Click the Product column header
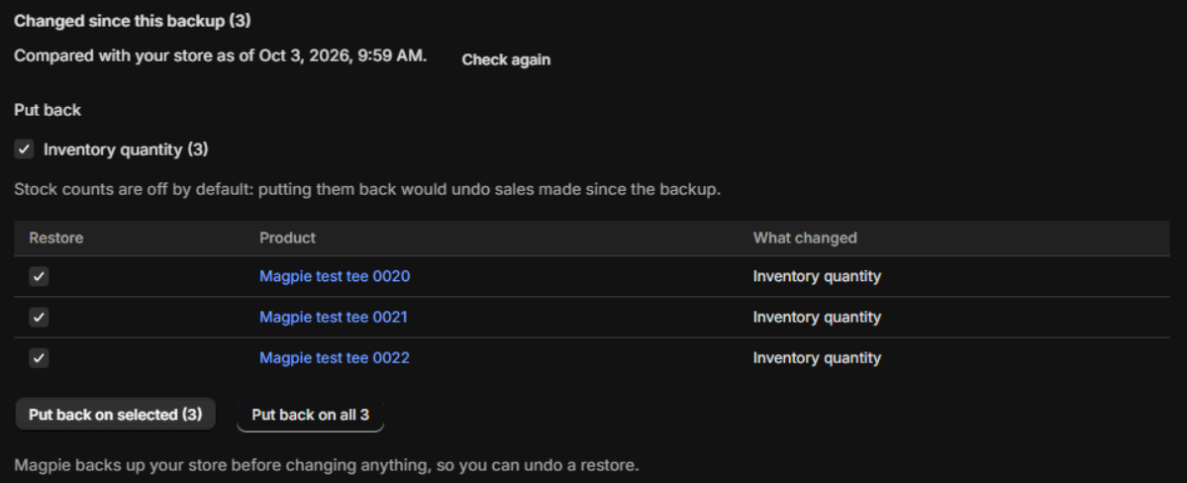1187x483 pixels. pyautogui.click(x=288, y=238)
